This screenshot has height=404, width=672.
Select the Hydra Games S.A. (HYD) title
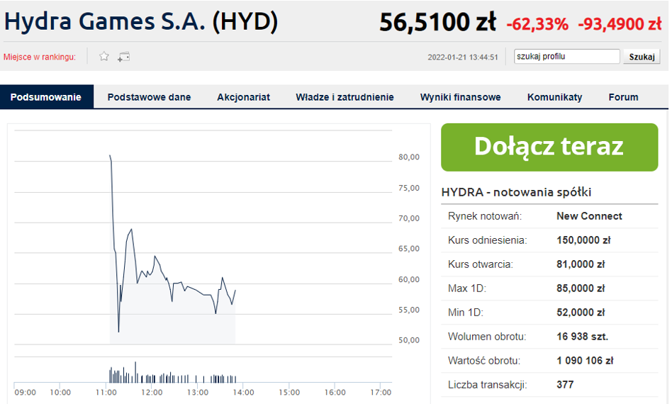[141, 21]
